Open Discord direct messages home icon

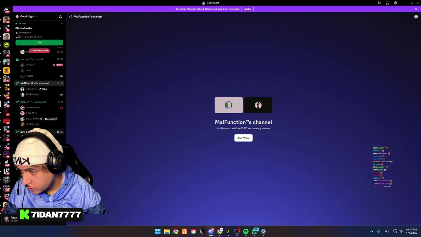click(x=6, y=11)
